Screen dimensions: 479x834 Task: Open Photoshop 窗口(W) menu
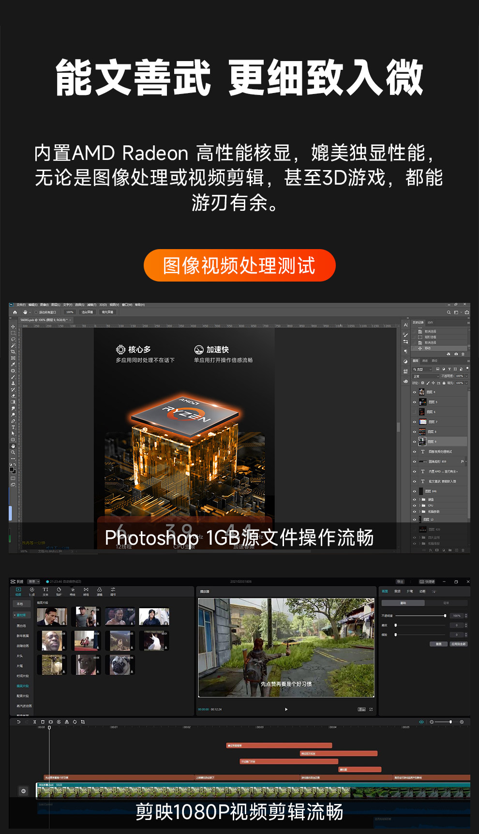(x=127, y=305)
